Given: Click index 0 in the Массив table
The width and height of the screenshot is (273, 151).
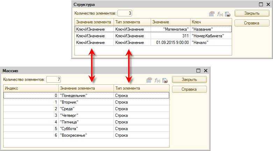Looking at the screenshot, I should 31,96.
